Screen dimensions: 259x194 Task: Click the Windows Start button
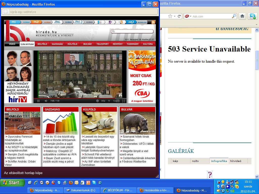pos(12,183)
